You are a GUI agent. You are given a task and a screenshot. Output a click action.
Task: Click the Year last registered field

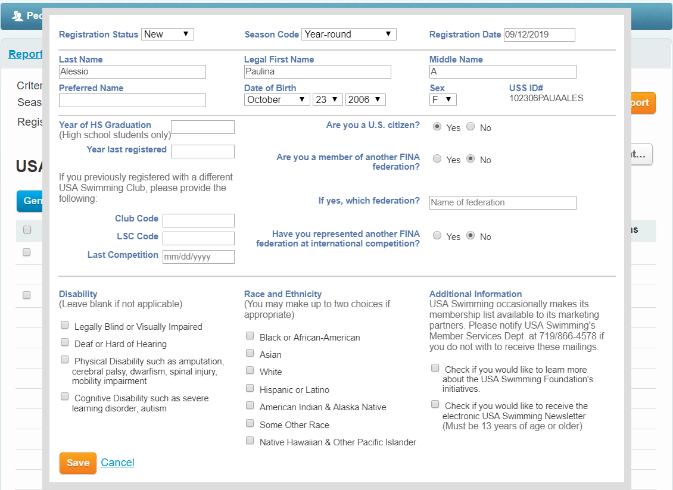(202, 151)
